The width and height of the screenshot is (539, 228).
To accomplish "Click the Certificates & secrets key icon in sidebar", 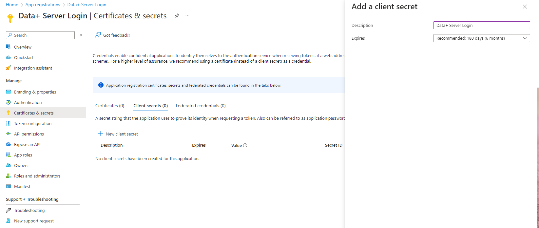I will (x=8, y=113).
